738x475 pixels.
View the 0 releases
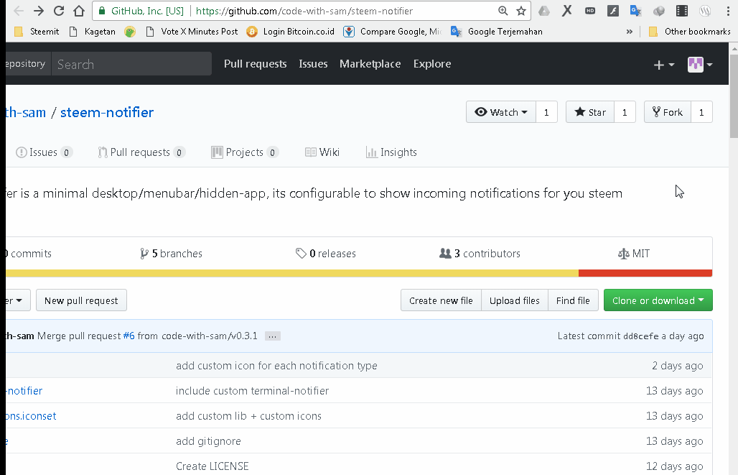(326, 254)
